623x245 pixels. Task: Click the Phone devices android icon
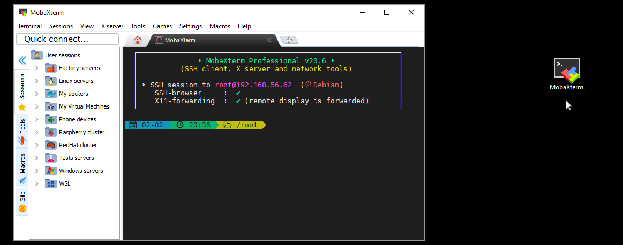pos(51,119)
